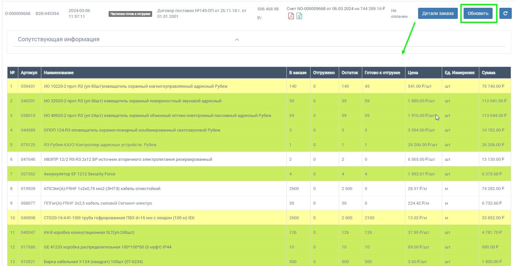515x266 pixels.
Task: Click the price 26 206.00 ₽/шт
Action: pos(423,145)
